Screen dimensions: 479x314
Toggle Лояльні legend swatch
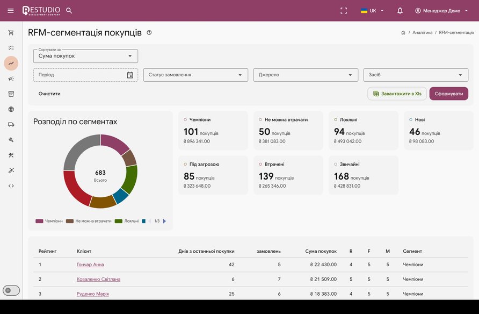pos(118,221)
